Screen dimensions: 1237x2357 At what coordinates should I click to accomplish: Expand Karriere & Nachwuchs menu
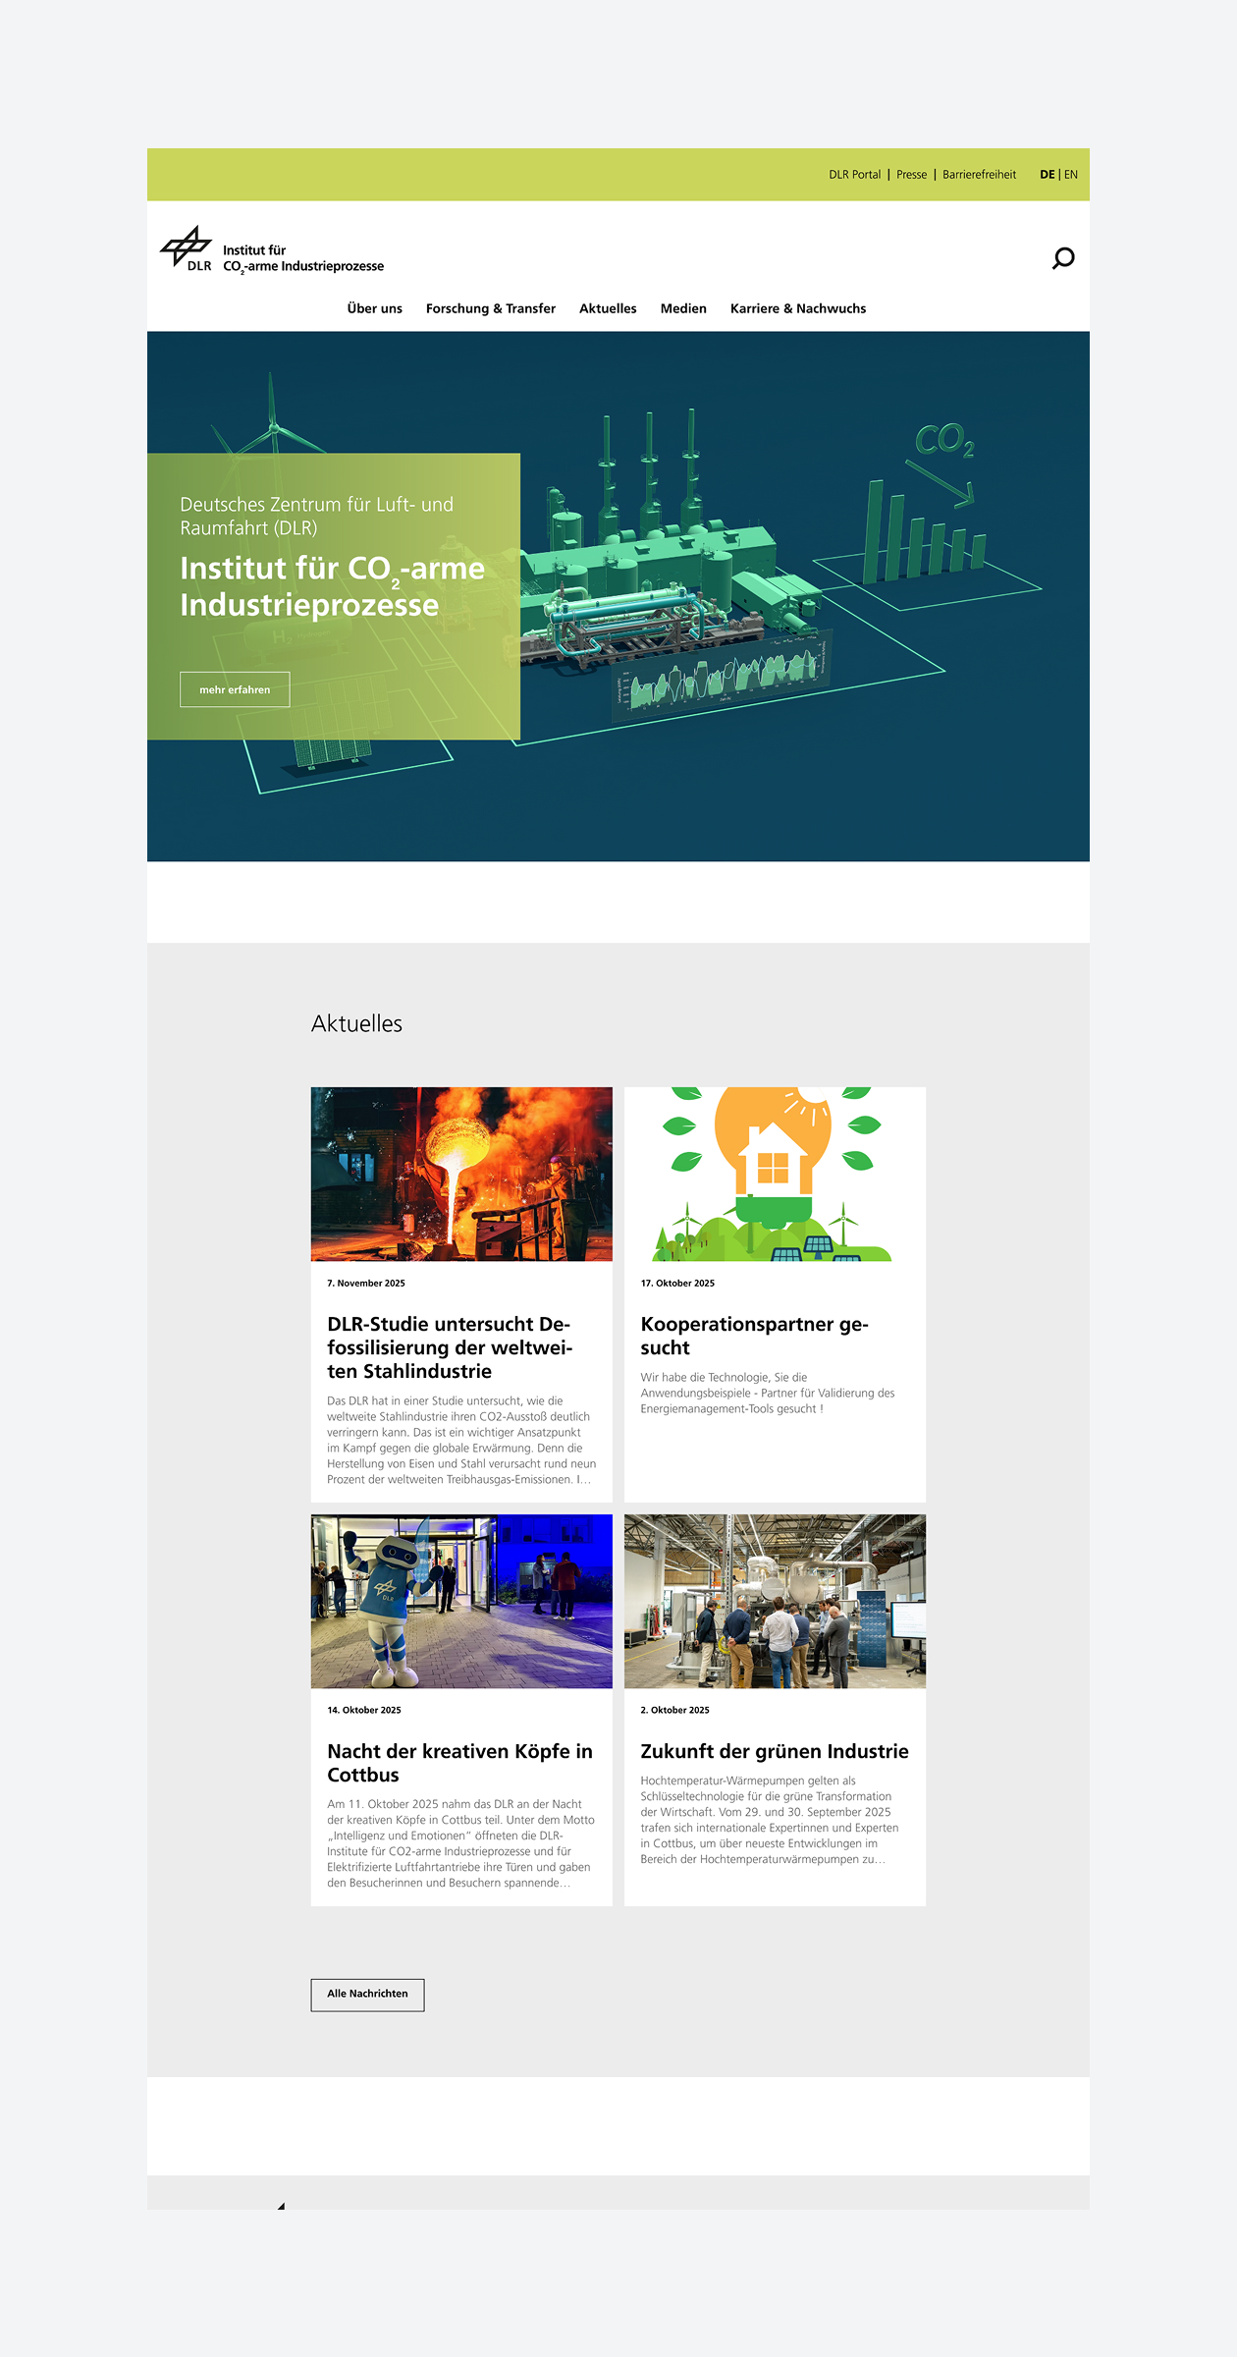tap(797, 308)
